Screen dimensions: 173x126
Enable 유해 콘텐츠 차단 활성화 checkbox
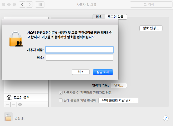point(61,100)
